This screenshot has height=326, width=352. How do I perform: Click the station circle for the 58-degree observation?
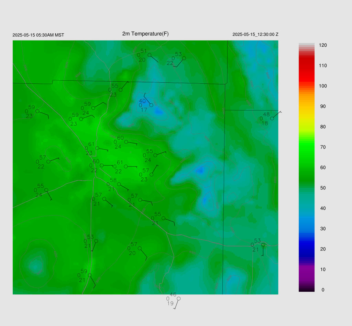tap(119, 184)
